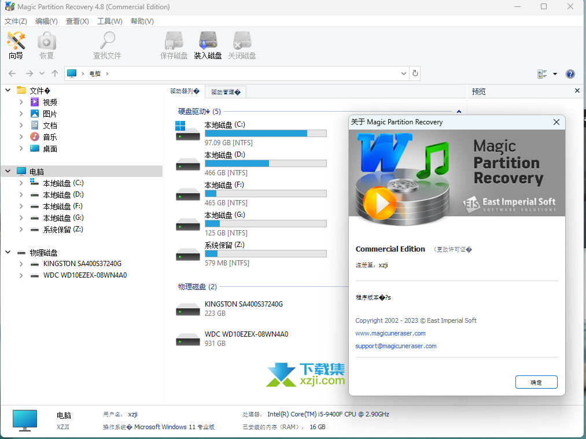Select 本地磁盘 (F:) drive icon in list
The width and height of the screenshot is (586, 439).
[x=187, y=194]
